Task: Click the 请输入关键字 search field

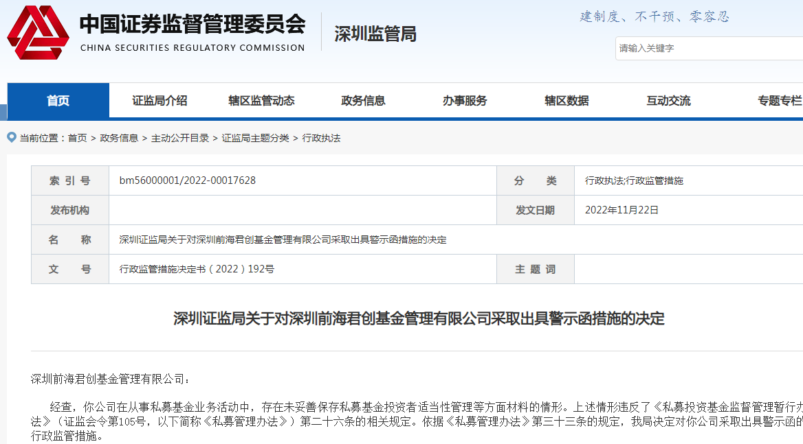Action: tap(709, 49)
